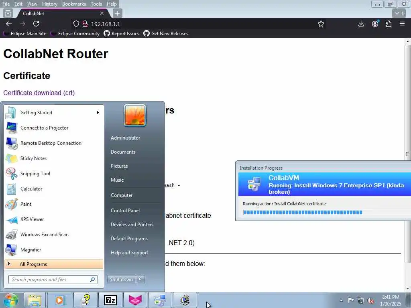Open Documents from Start menu
The height and width of the screenshot is (308, 411).
tap(123, 152)
